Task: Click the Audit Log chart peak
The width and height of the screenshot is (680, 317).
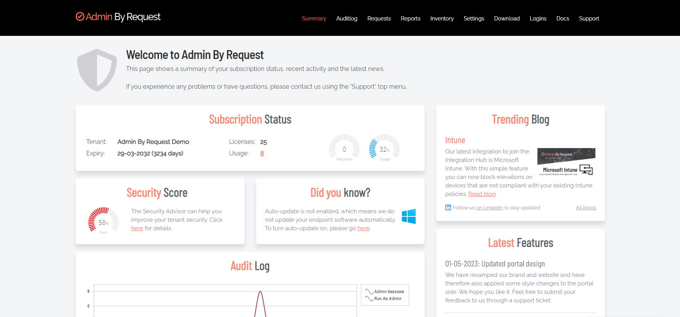Action: click(x=260, y=292)
